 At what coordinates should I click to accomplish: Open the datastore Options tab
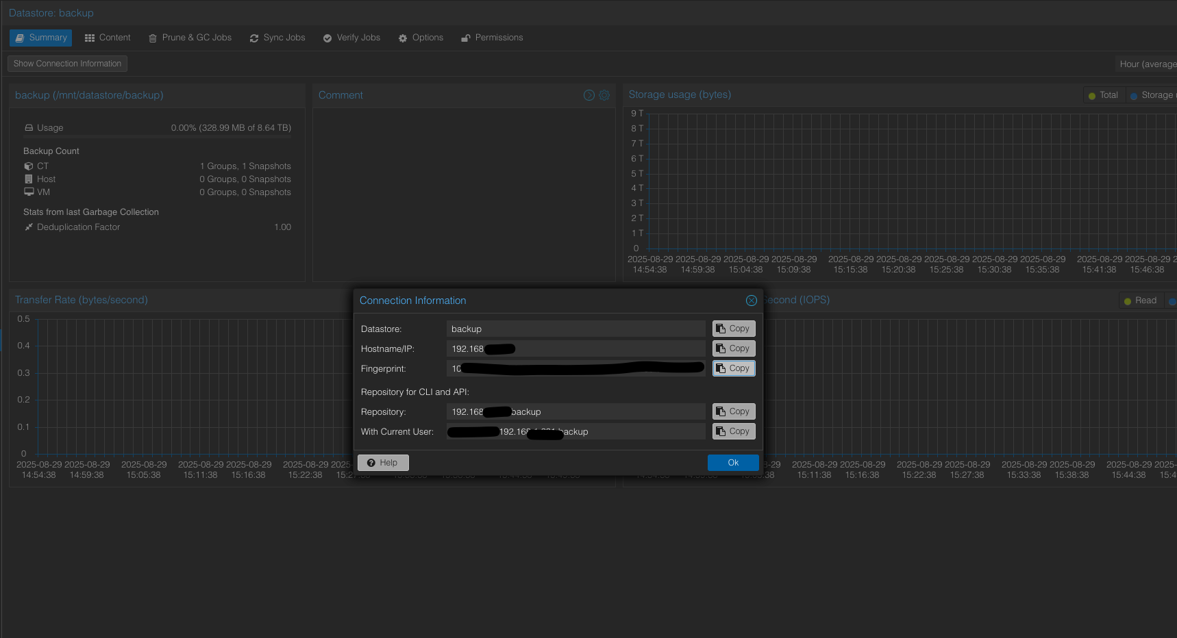pyautogui.click(x=421, y=38)
